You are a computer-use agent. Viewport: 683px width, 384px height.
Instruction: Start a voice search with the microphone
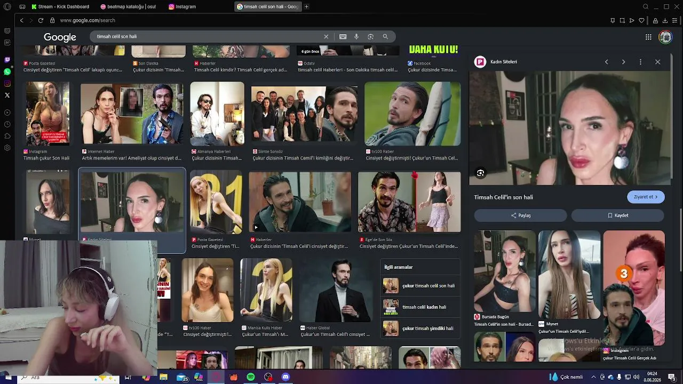(356, 37)
